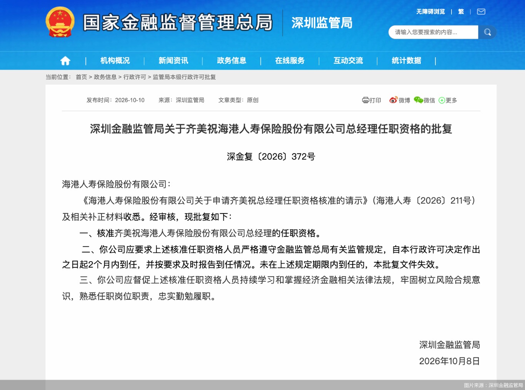
Task: Click the home icon in navigation bar
Action: (x=65, y=61)
